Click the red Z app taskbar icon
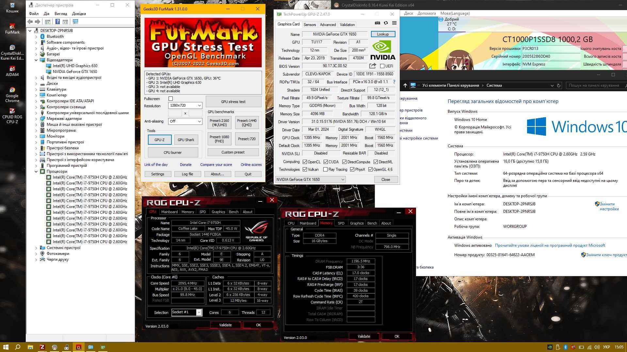627x352 pixels. (42, 347)
